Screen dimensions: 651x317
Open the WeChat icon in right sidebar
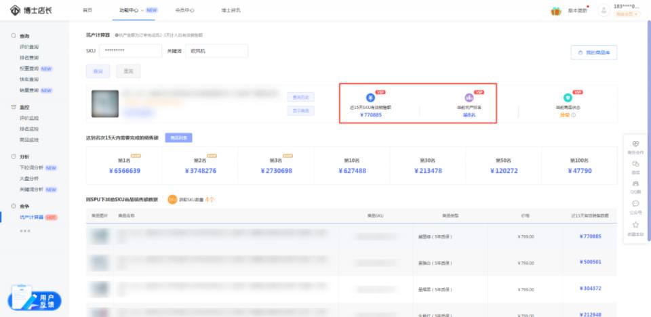tap(635, 164)
